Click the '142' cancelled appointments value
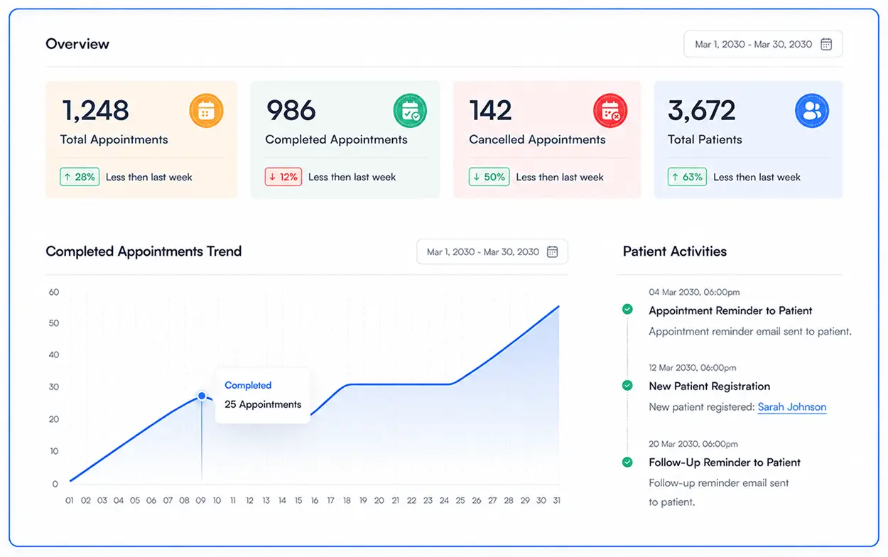Screen dimensions: 888x557 point(490,110)
